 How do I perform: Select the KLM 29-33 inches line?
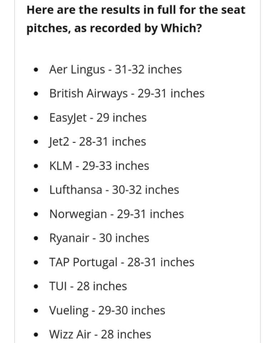[x=99, y=166]
